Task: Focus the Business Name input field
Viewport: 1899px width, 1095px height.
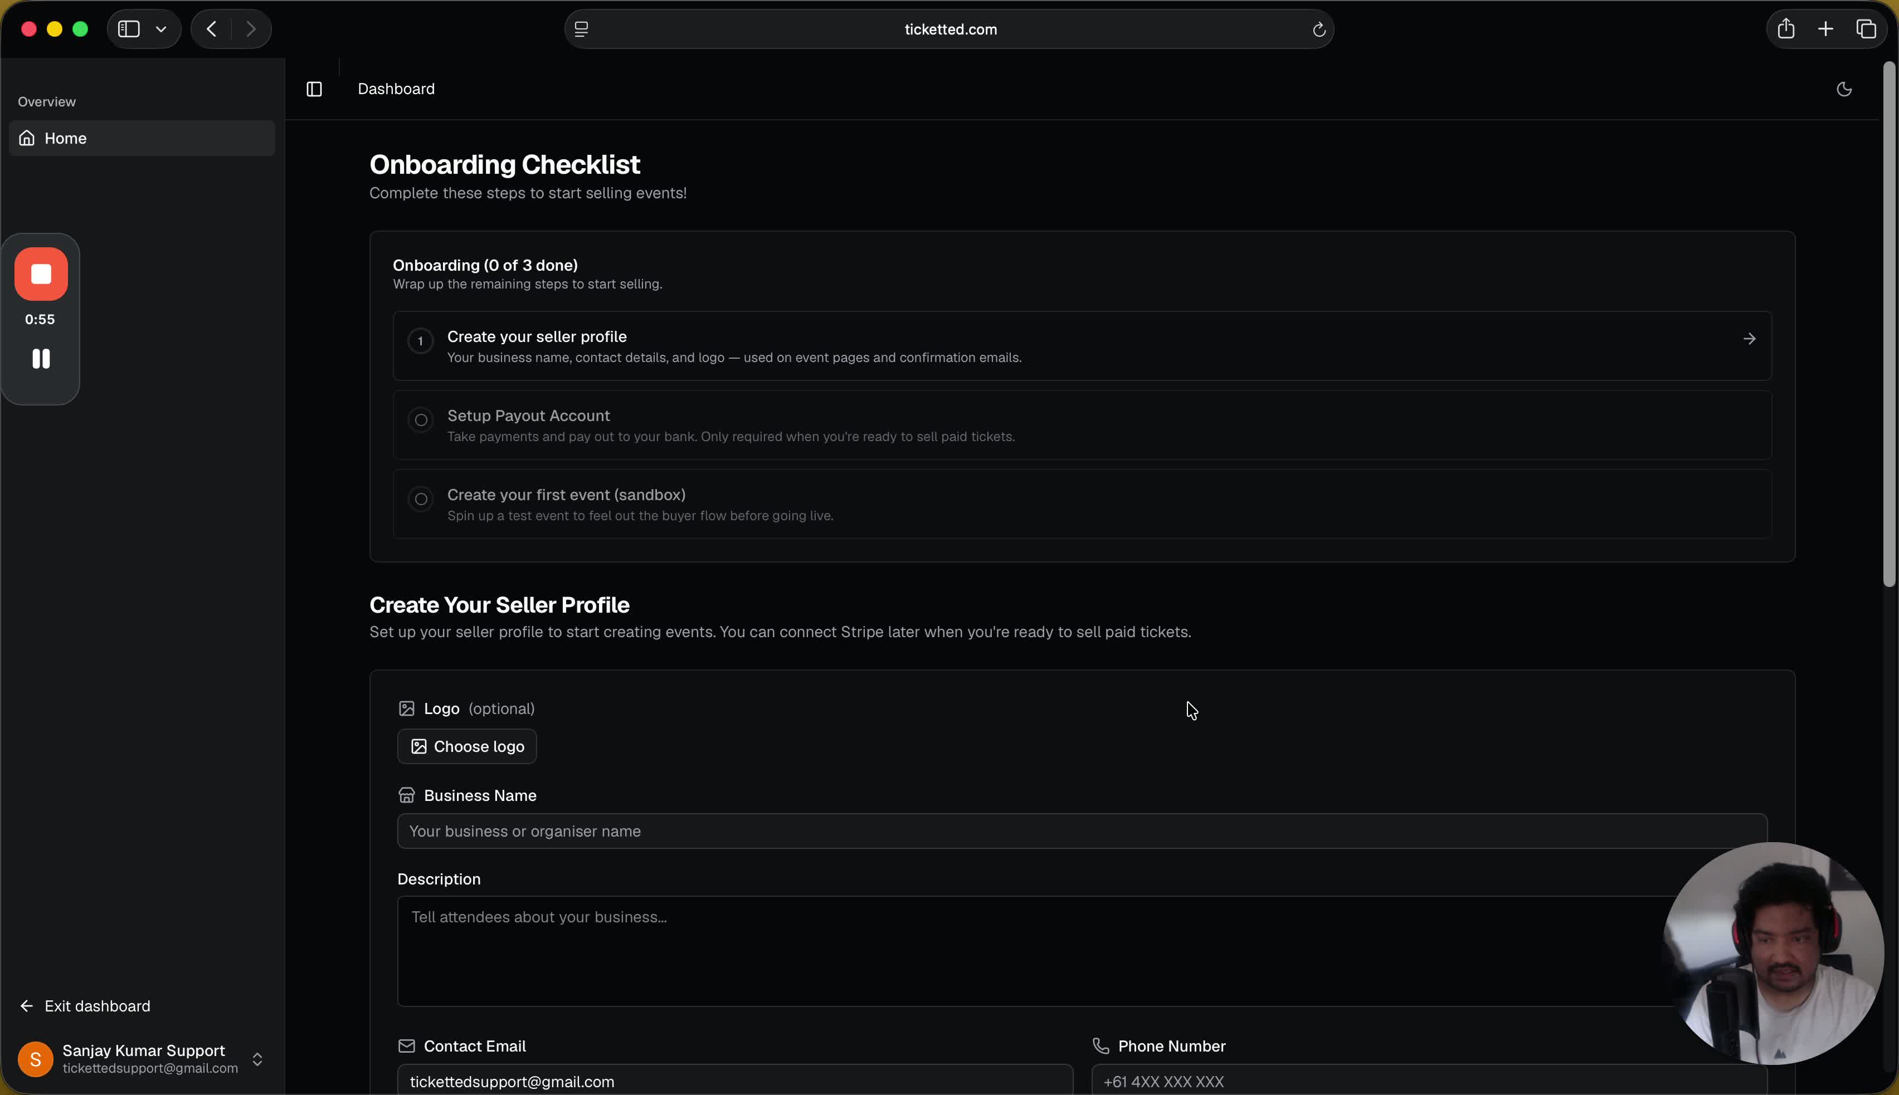Action: click(x=1082, y=831)
